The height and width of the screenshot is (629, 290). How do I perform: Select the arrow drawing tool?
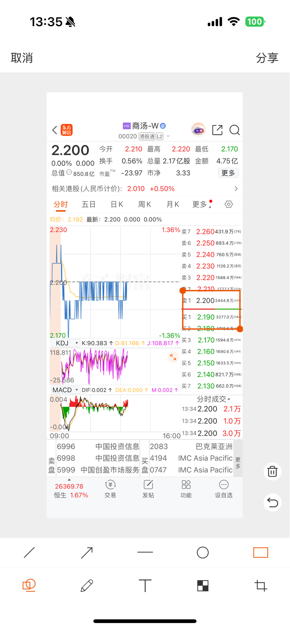pos(87,553)
